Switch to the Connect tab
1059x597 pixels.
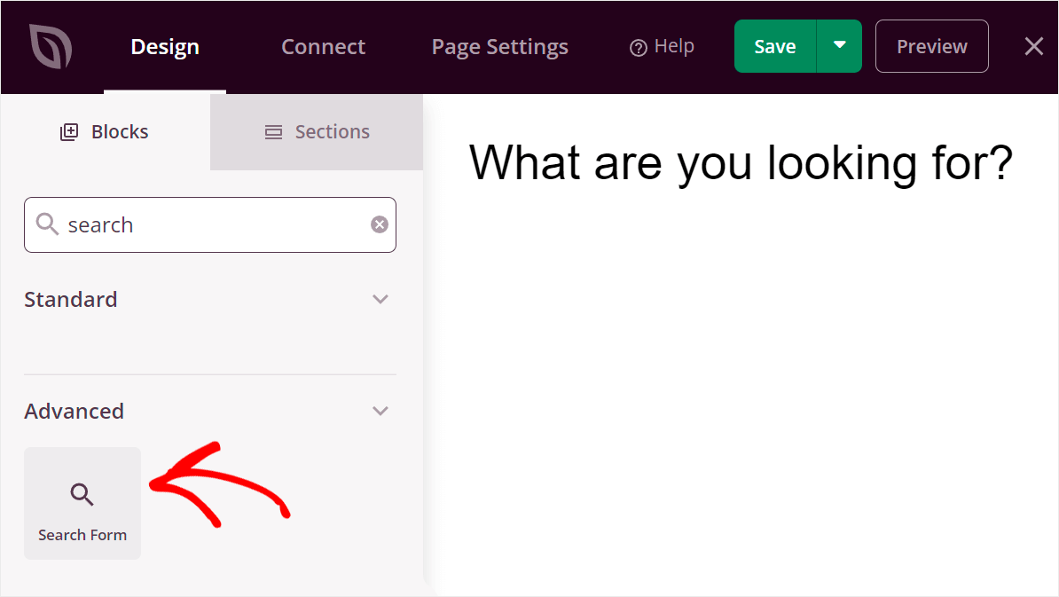tap(323, 47)
